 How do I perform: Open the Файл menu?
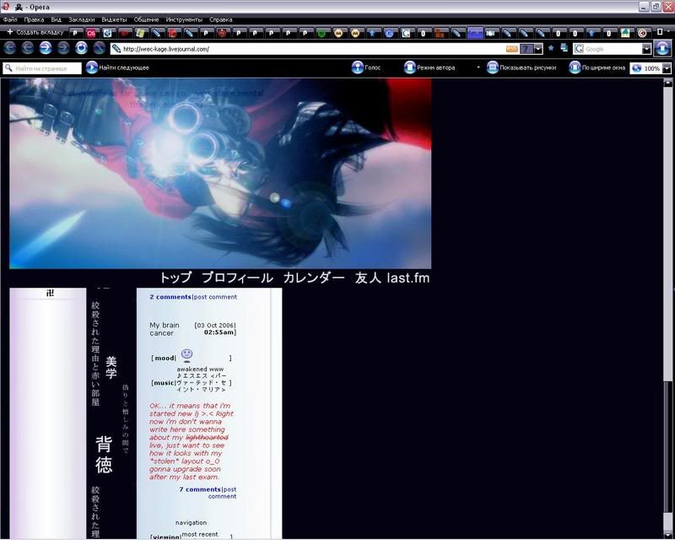[x=10, y=19]
